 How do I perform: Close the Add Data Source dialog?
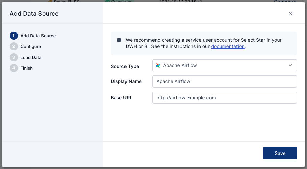[291, 14]
